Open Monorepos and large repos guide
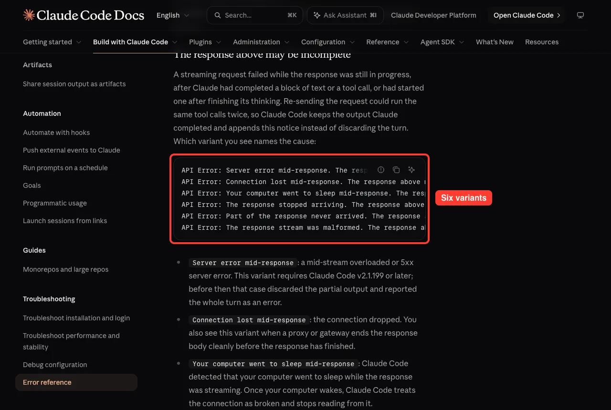This screenshot has width=611, height=410. coord(66,269)
